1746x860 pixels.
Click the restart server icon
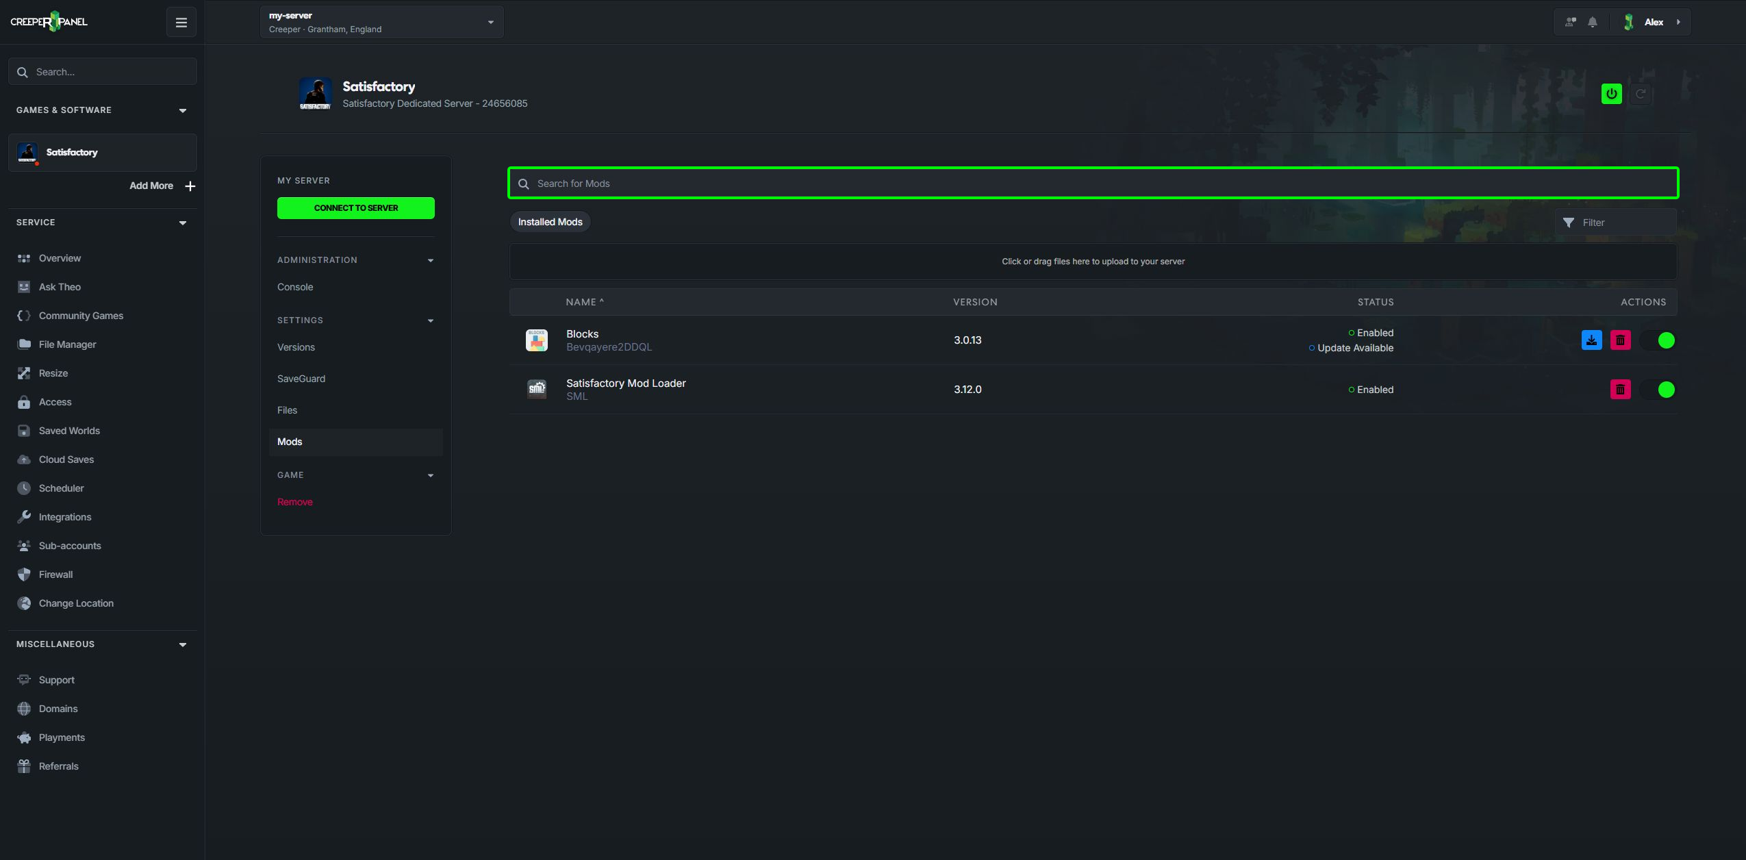[x=1641, y=94]
